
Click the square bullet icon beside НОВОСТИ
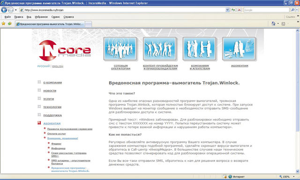[x=39, y=90]
